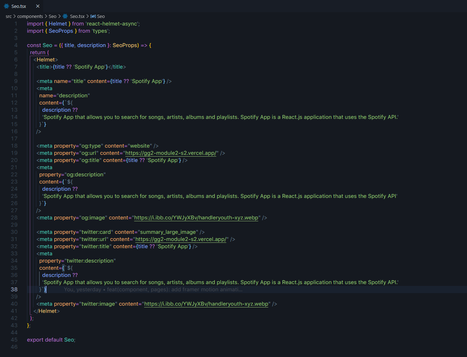
Task: Place cursor on the export default Seo line
Action: coord(51,339)
